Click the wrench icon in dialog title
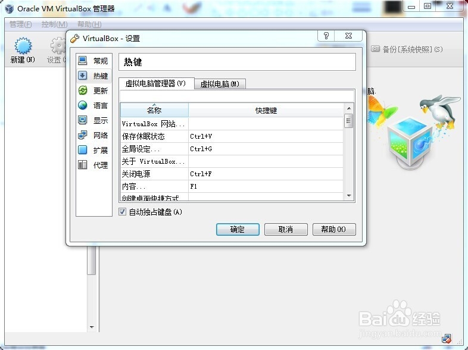This screenshot has height=350, width=468. click(74, 38)
